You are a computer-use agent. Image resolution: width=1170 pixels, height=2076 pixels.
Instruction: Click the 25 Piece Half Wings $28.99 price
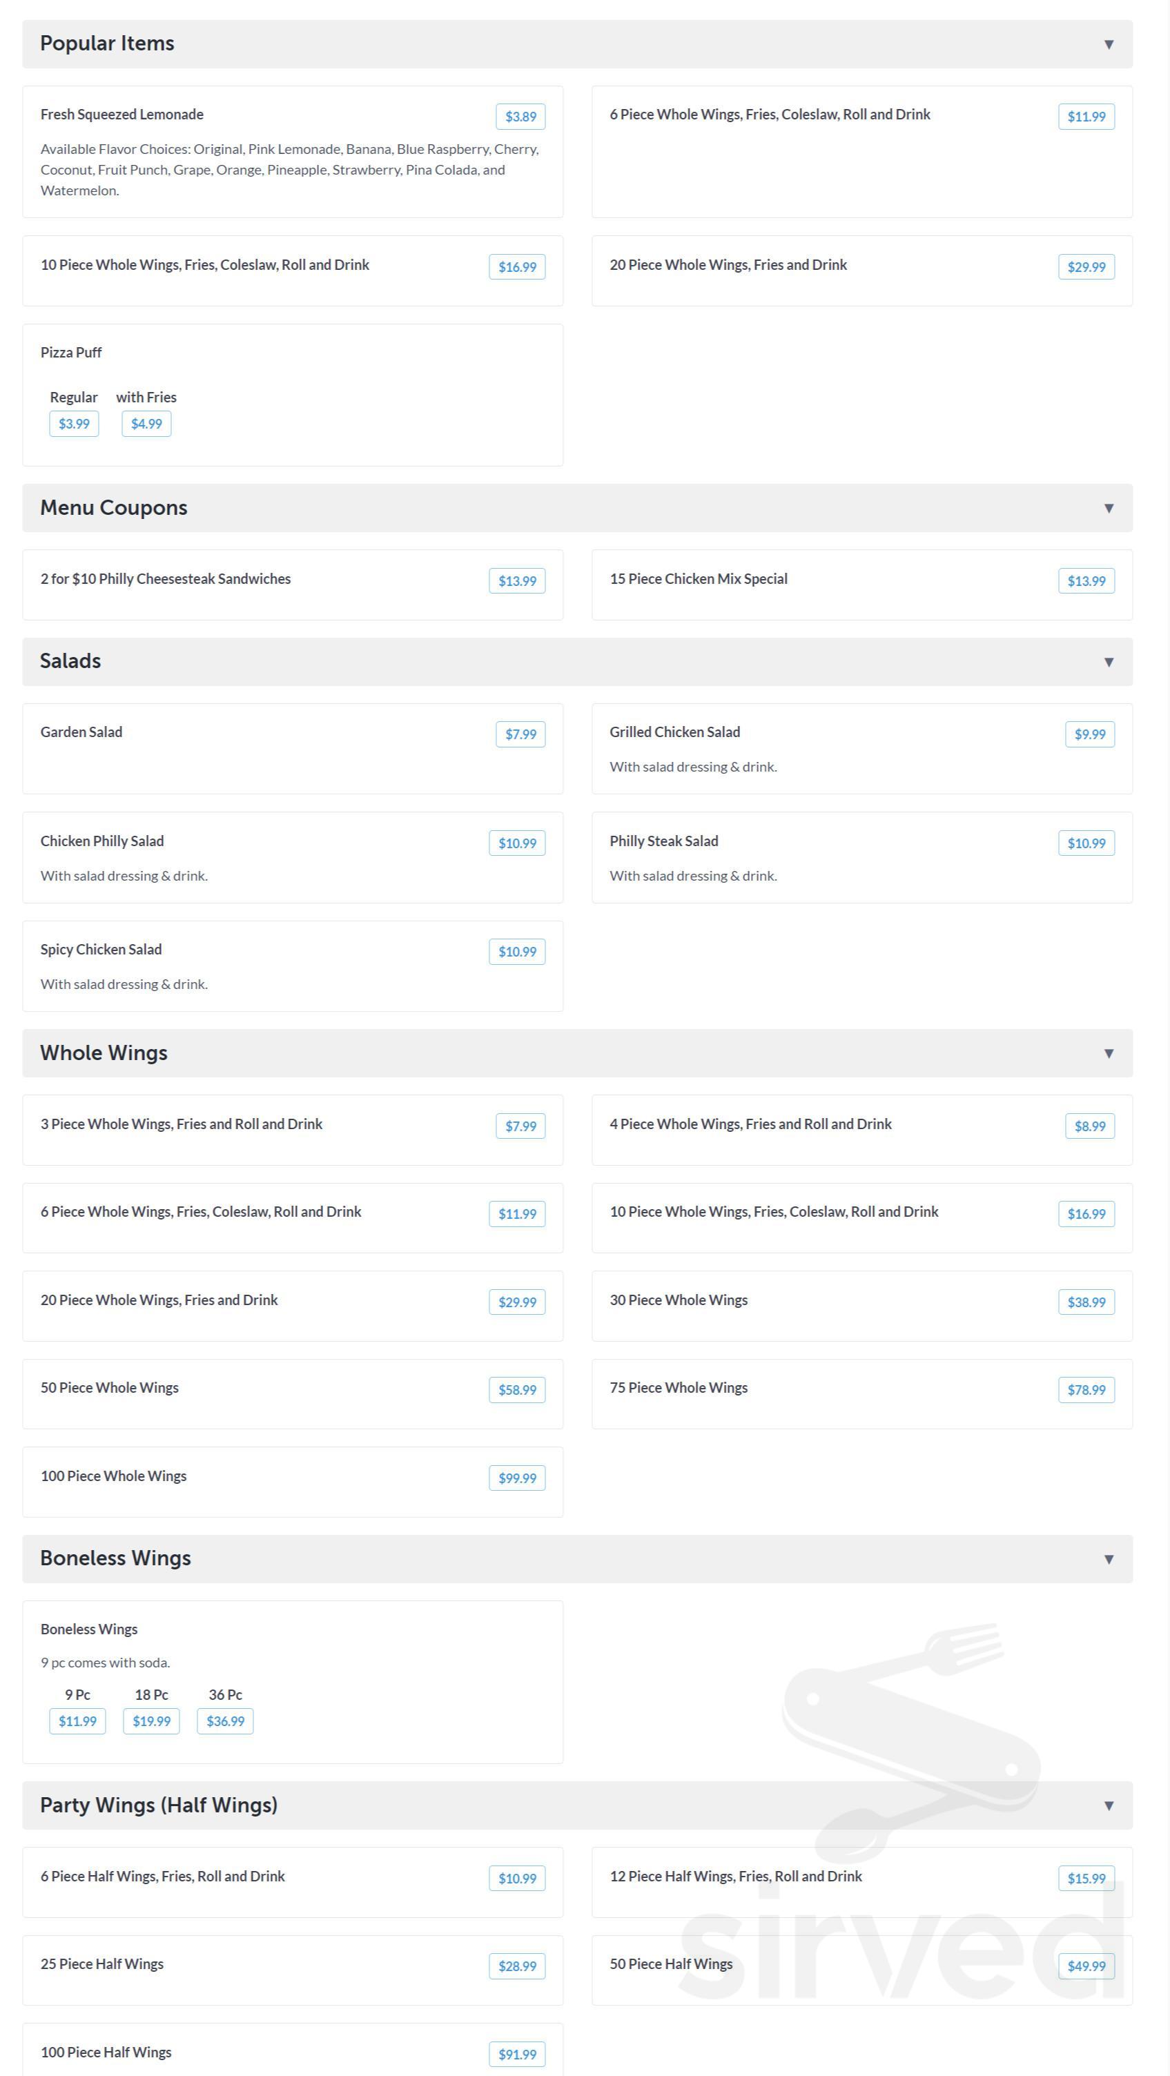pyautogui.click(x=517, y=1966)
